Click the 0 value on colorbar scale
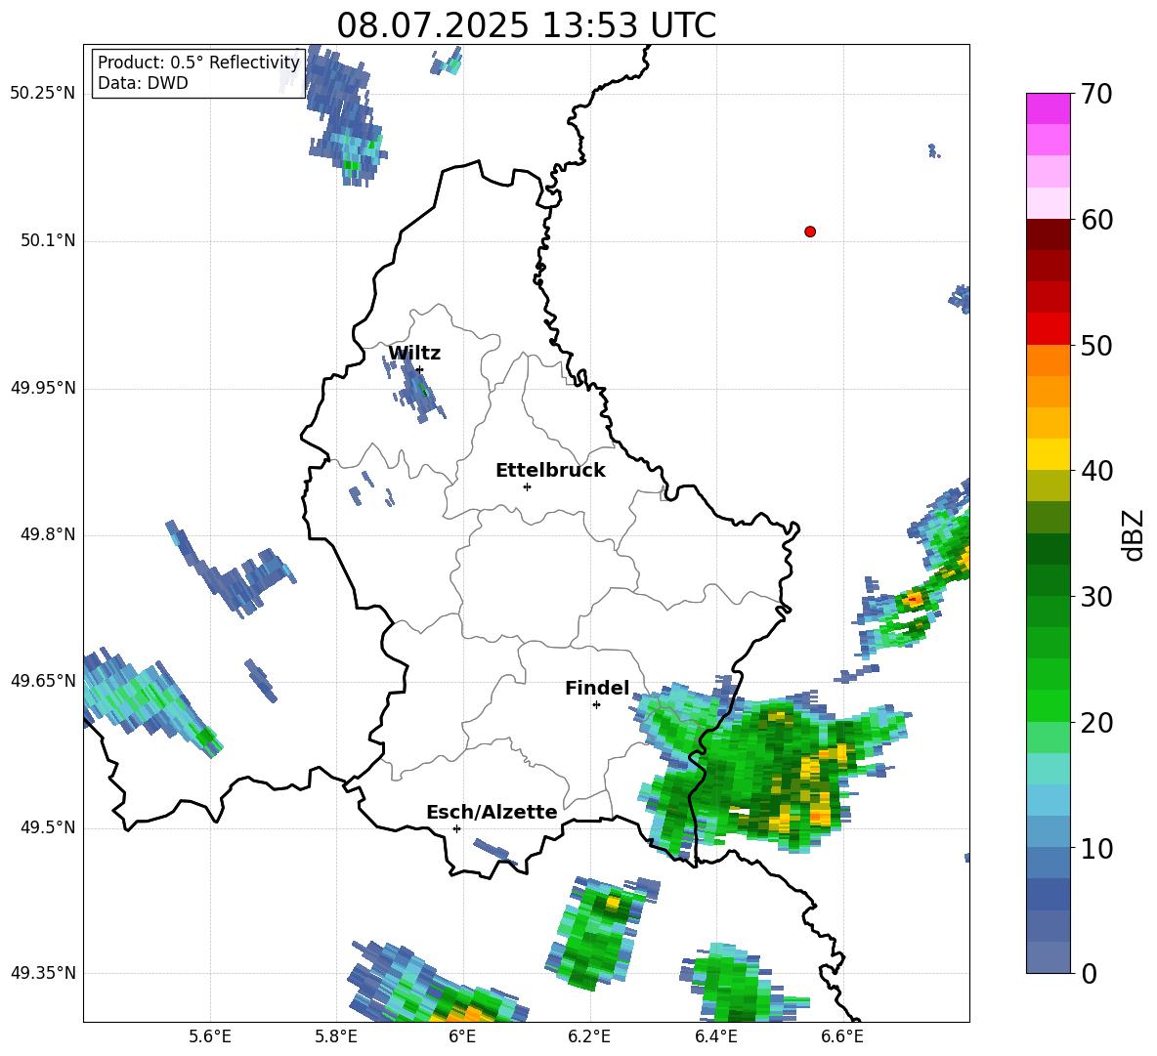 (1089, 973)
